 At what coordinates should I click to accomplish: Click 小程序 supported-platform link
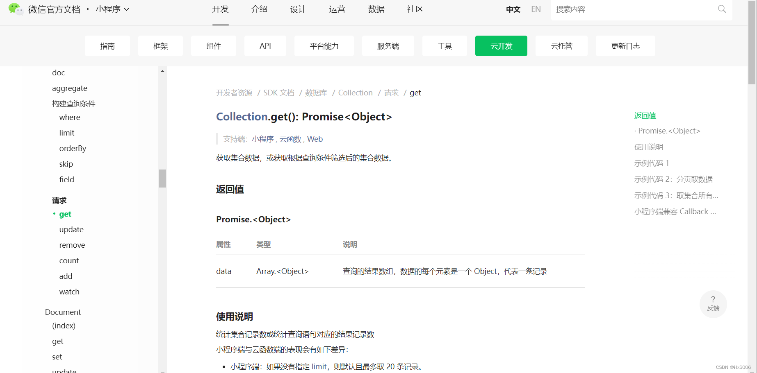tap(263, 139)
